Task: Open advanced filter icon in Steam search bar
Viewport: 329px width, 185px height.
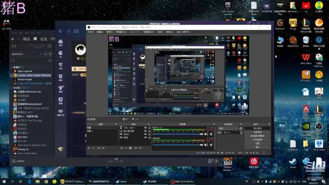Action: click(x=49, y=60)
